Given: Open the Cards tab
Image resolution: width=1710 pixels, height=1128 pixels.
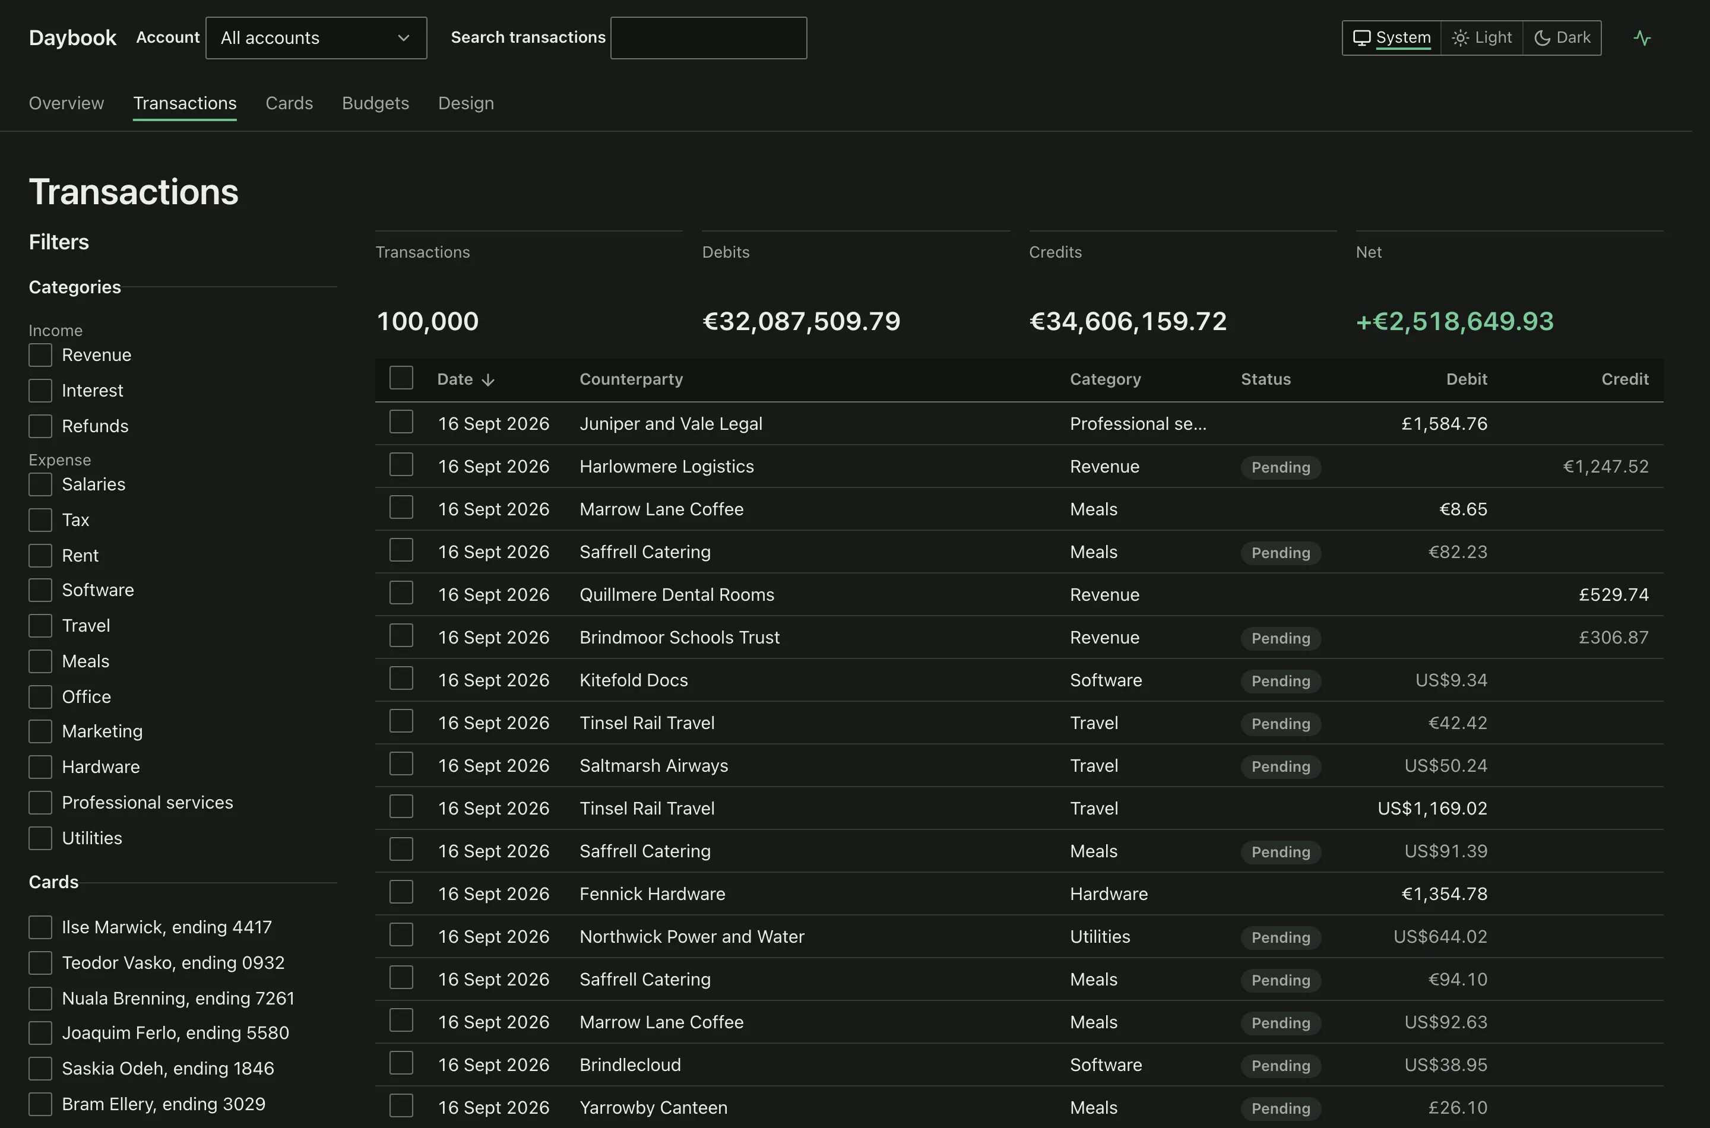Looking at the screenshot, I should point(289,103).
